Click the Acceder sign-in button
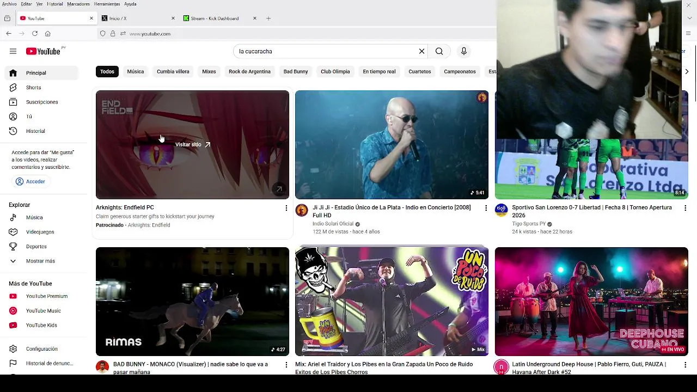This screenshot has width=697, height=392. point(30,182)
